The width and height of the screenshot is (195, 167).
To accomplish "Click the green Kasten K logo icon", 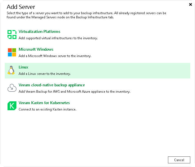I will [x=12, y=106].
